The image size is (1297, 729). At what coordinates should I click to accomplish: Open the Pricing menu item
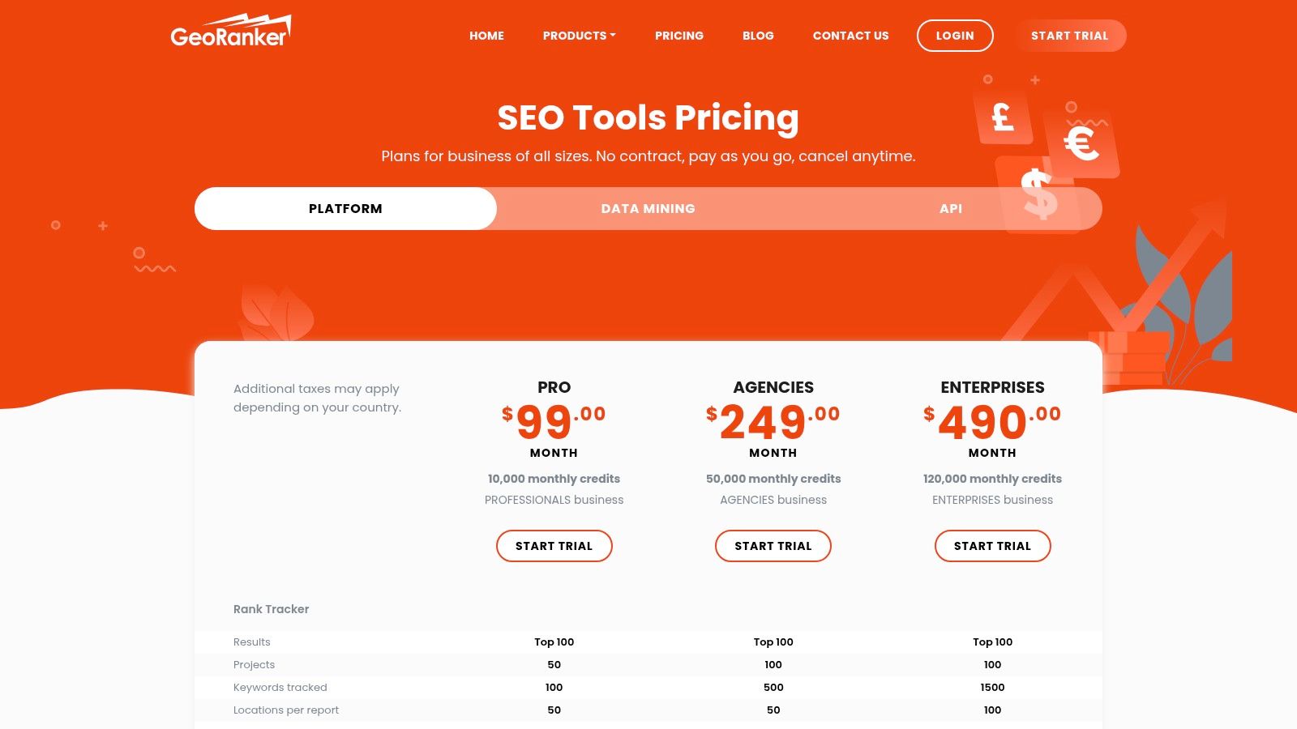[x=679, y=36]
